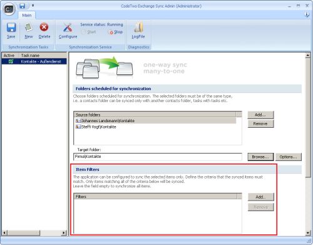Click the Item Filters section heading
Viewport: 313px width, 245px height.
(x=88, y=169)
